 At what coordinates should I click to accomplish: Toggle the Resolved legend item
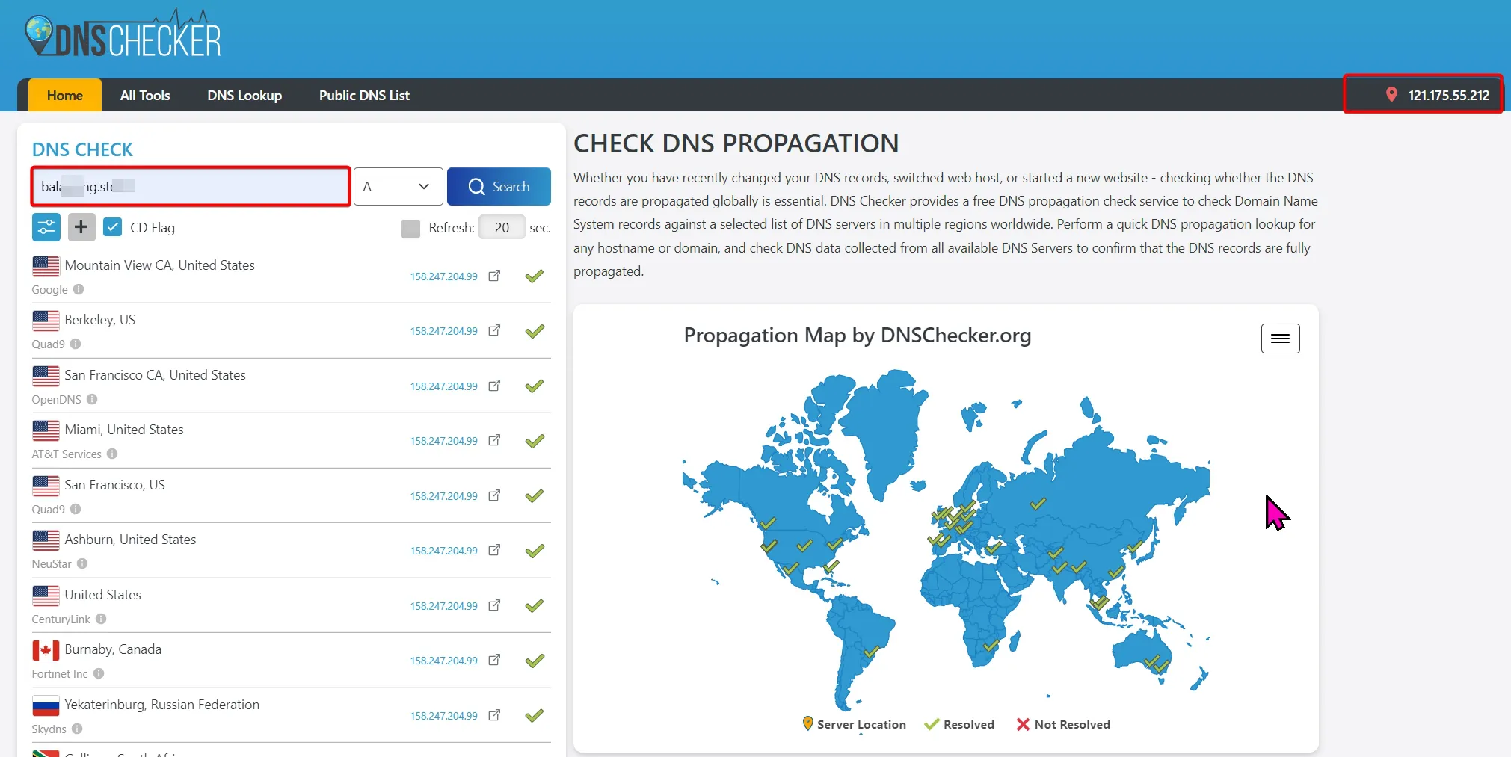coord(959,724)
